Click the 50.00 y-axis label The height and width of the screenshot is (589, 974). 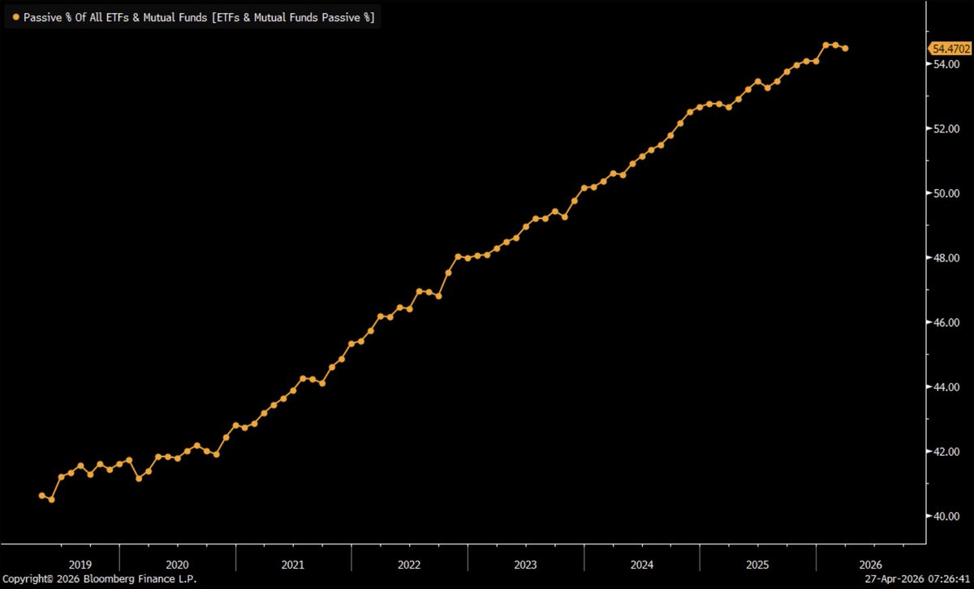pyautogui.click(x=948, y=193)
